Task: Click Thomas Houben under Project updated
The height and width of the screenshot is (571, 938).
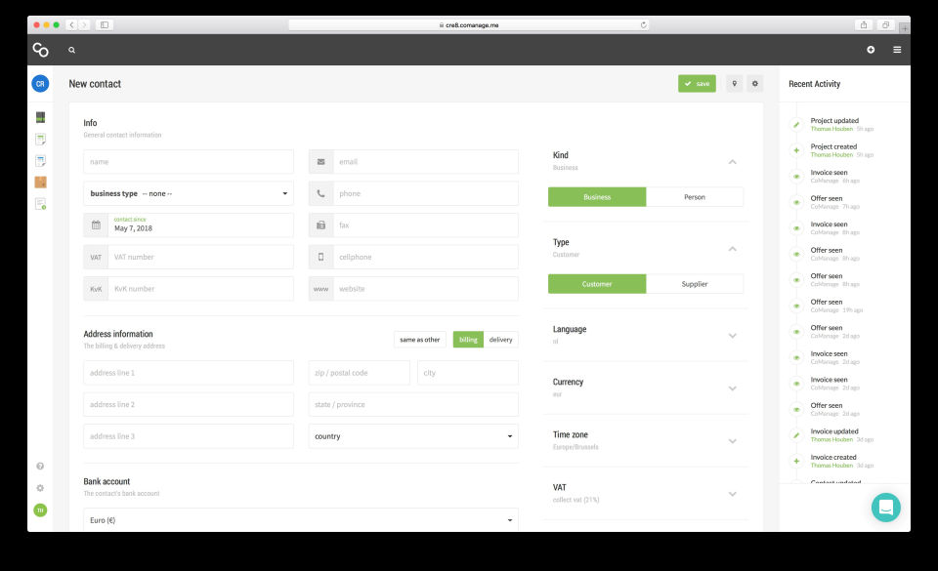Action: pos(831,129)
